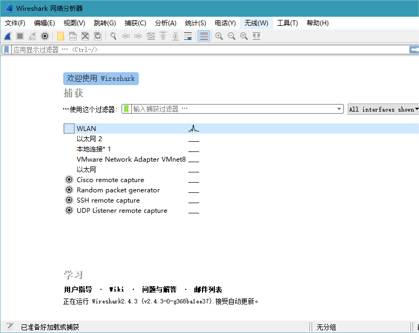Screen dimensions: 419x333
Task: Save capture file icon in toolbar
Action: (x=73, y=36)
